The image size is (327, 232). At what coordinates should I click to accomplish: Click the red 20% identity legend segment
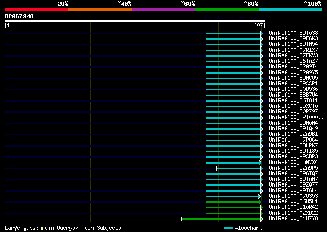point(37,9)
